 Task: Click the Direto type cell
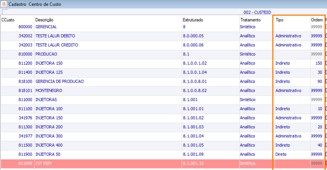click(x=281, y=154)
